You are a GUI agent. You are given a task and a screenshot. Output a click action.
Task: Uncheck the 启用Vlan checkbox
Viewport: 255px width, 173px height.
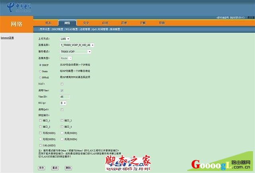[x=62, y=90]
